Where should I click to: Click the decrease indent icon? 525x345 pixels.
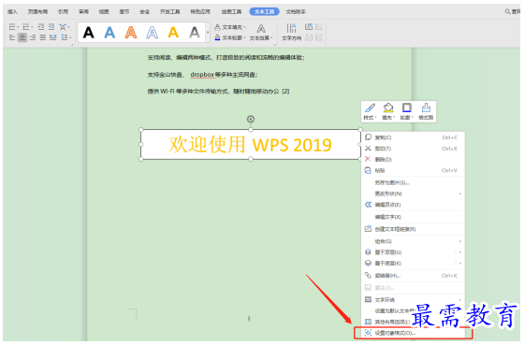(x=41, y=27)
